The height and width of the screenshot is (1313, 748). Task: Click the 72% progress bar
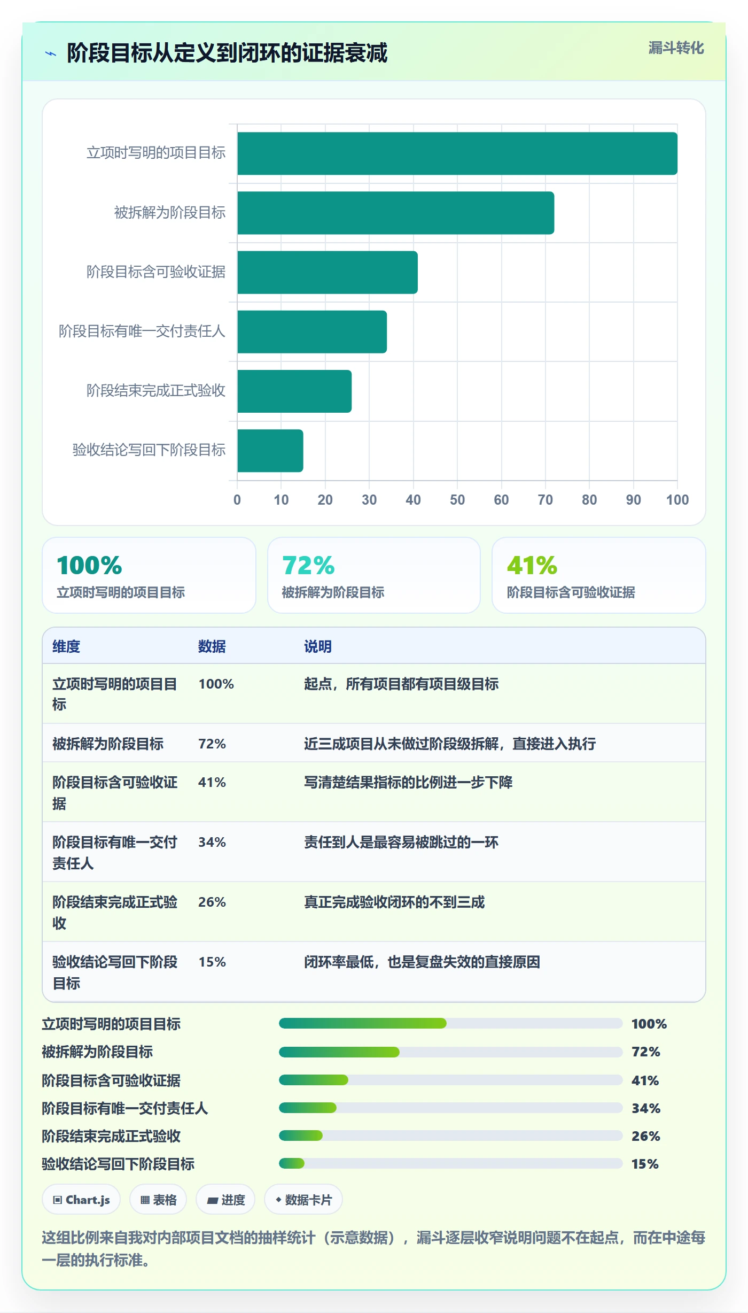[451, 1052]
